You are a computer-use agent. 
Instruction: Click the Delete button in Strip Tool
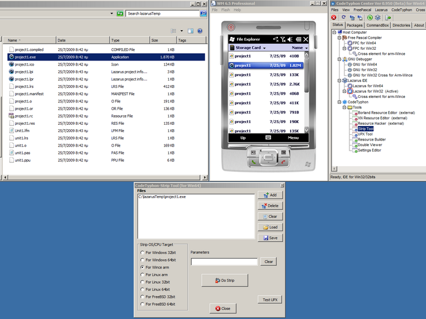point(270,205)
